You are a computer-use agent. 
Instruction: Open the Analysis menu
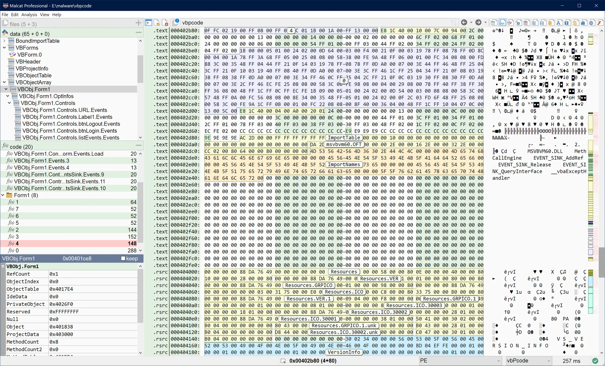click(x=29, y=15)
